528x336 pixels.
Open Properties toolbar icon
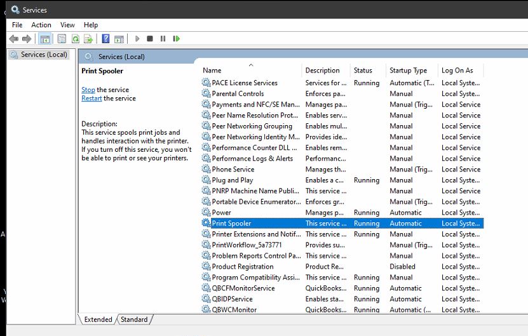(x=62, y=39)
